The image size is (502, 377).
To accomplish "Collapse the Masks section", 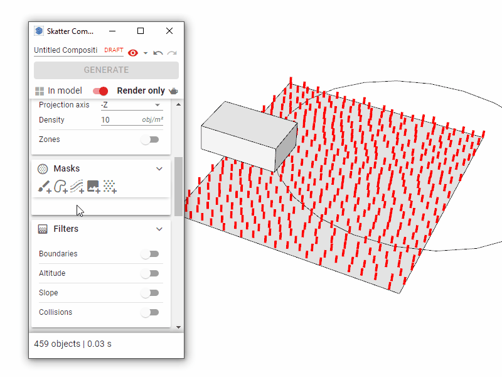I will pos(159,168).
